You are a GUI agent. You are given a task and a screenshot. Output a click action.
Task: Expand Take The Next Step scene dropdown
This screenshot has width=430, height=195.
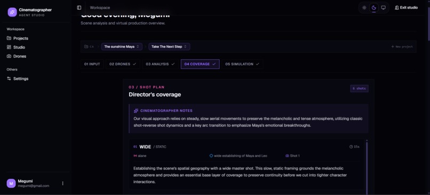(169, 46)
